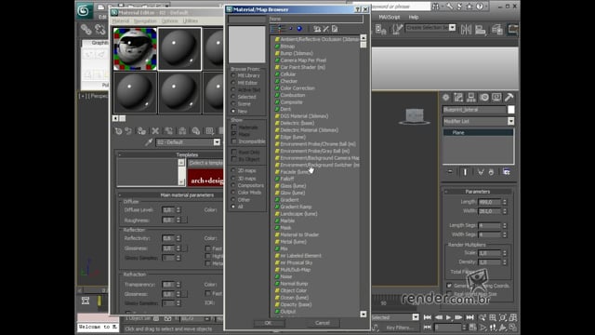595x335 pixels.
Task: Open the Selected key filter dropdown
Action: click(416, 317)
